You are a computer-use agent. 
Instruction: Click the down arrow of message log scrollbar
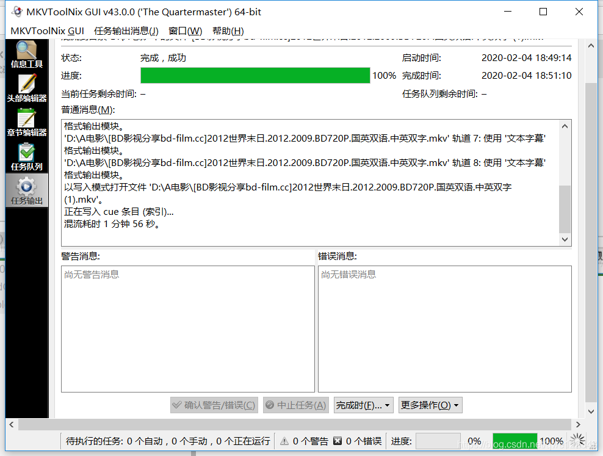(565, 239)
